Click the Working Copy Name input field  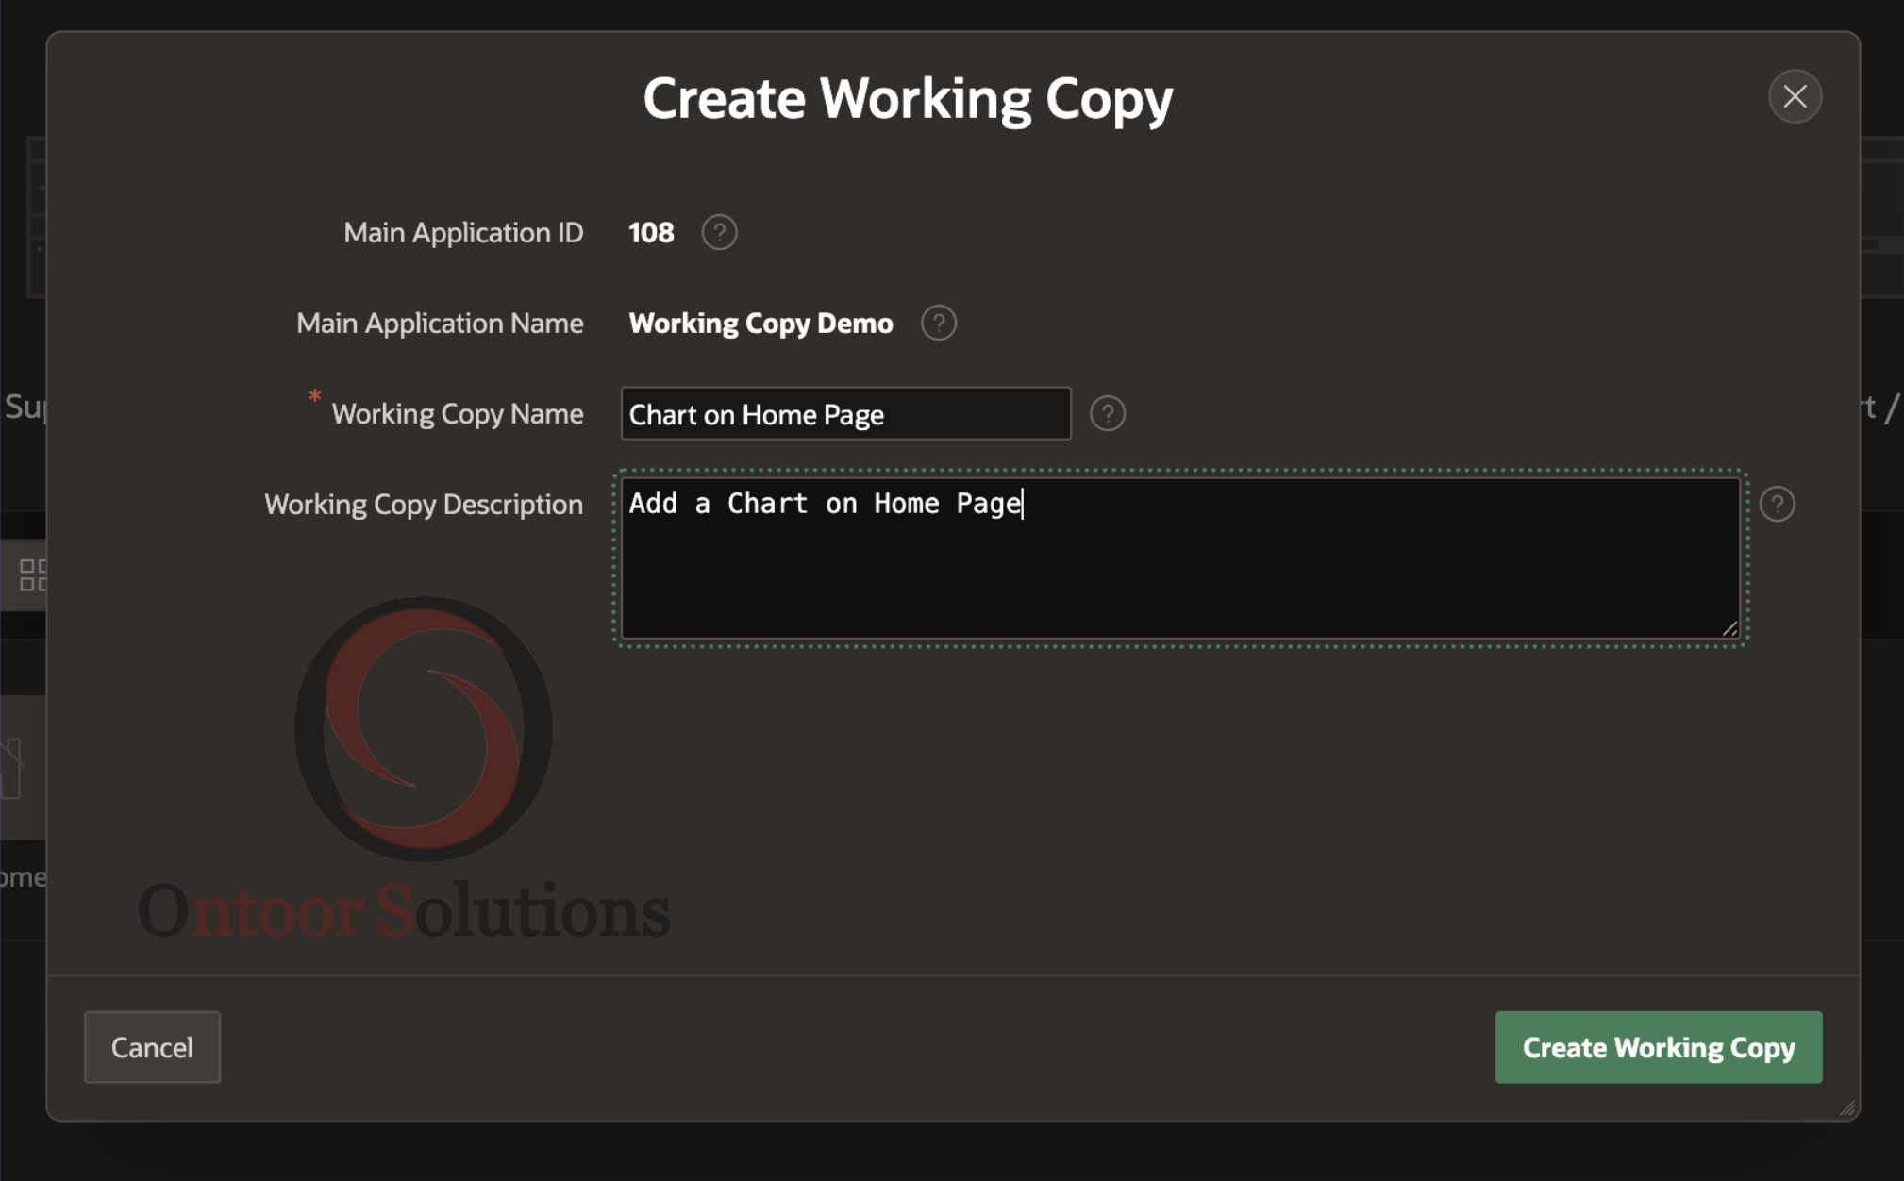(x=846, y=413)
